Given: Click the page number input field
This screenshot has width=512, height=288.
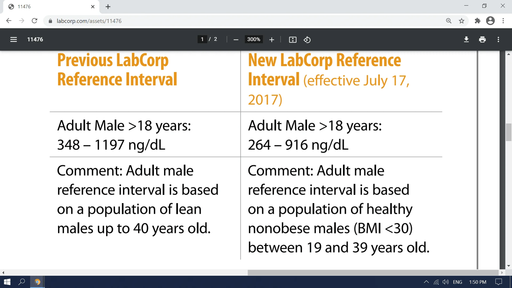Looking at the screenshot, I should [202, 39].
